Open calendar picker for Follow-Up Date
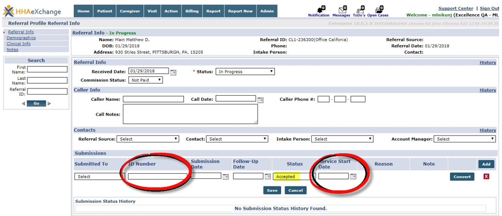502x216 pixels. click(268, 176)
